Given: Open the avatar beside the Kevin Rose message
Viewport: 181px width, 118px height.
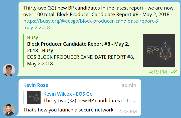Looking at the screenshot, I should pyautogui.click(x=9, y=110).
